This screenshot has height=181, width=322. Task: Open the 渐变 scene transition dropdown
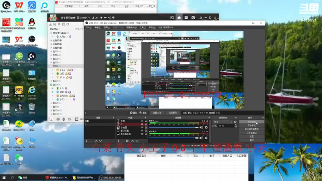click(x=223, y=122)
